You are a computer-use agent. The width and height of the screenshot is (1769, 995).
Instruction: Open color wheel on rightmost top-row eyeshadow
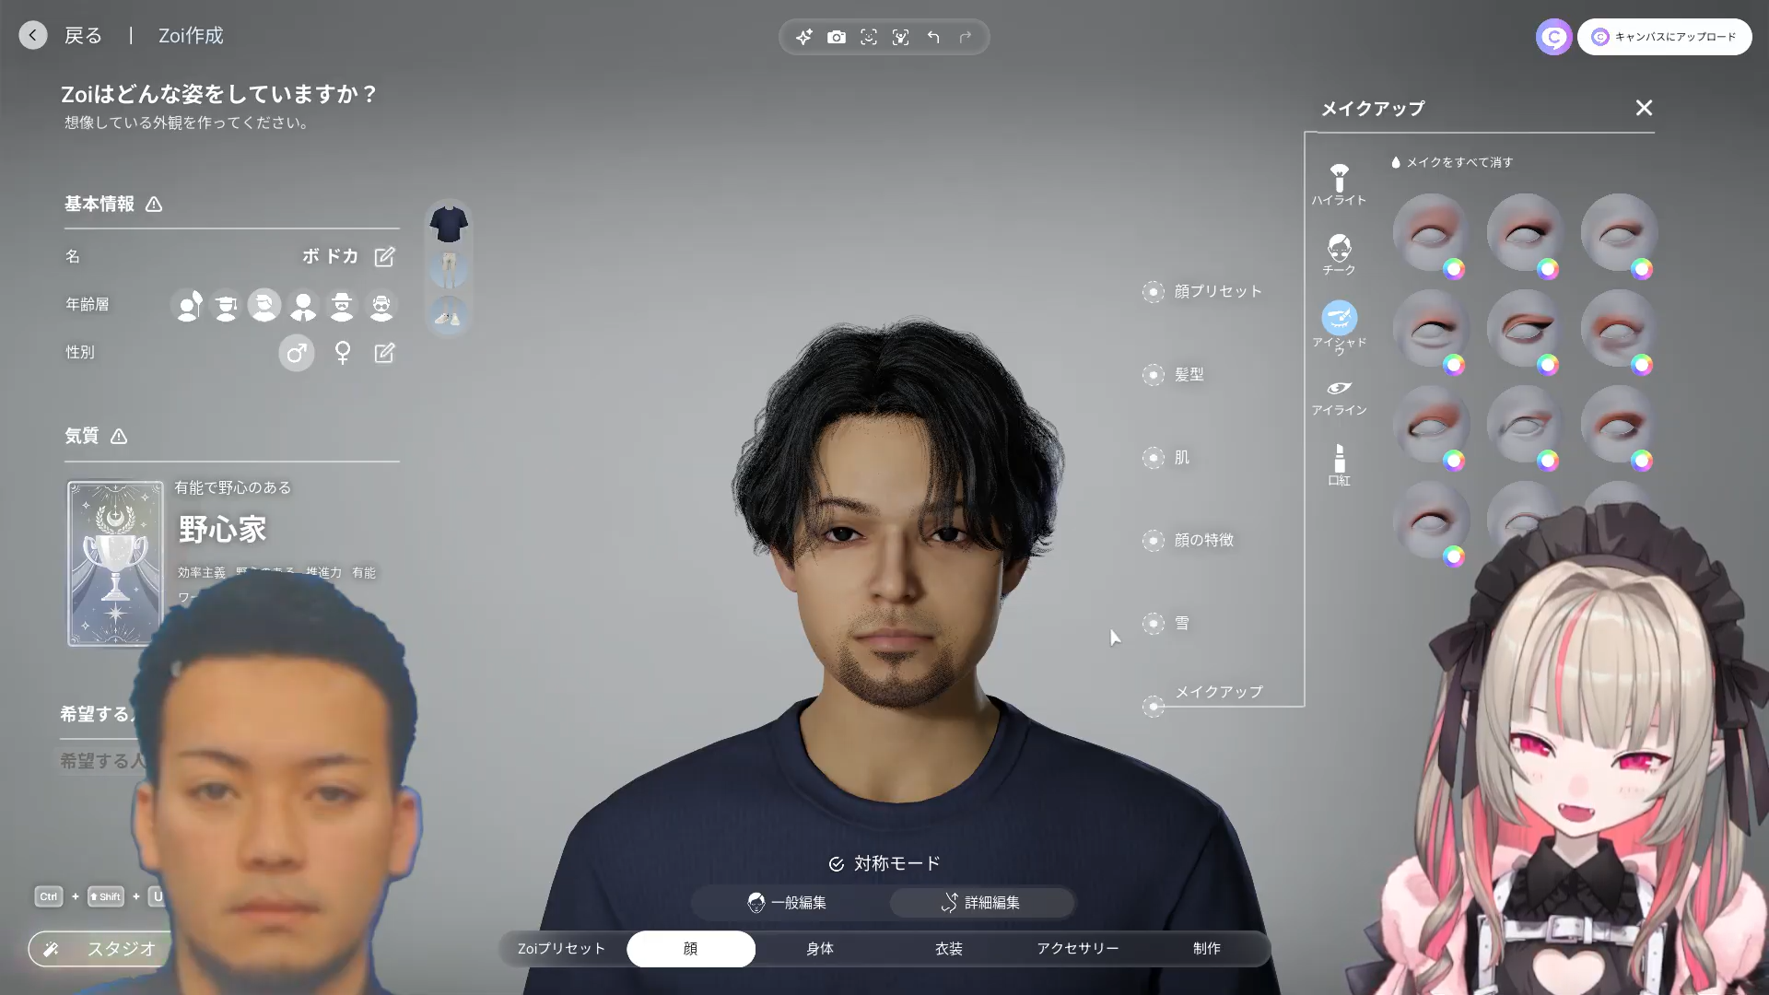click(x=1642, y=269)
